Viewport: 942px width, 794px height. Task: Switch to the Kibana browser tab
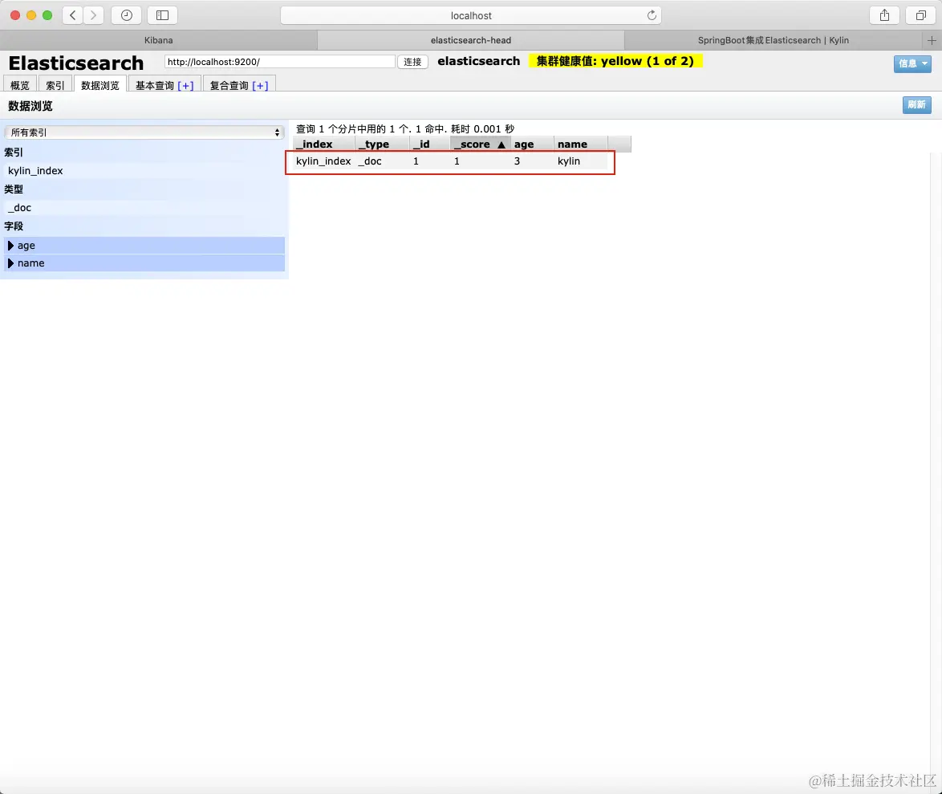(158, 39)
